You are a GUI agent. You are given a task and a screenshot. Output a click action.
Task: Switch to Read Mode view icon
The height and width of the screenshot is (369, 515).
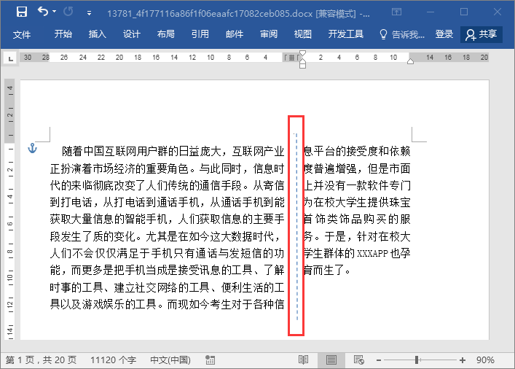point(303,360)
